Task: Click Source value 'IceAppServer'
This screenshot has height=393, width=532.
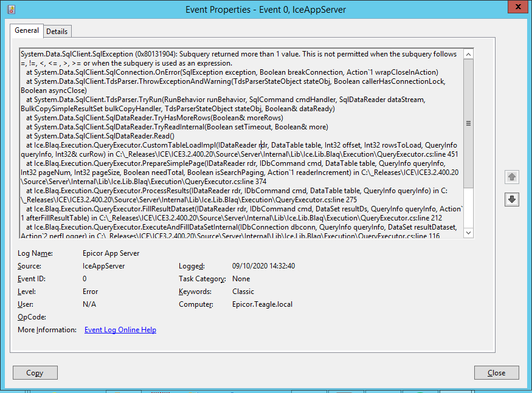Action: [x=103, y=266]
